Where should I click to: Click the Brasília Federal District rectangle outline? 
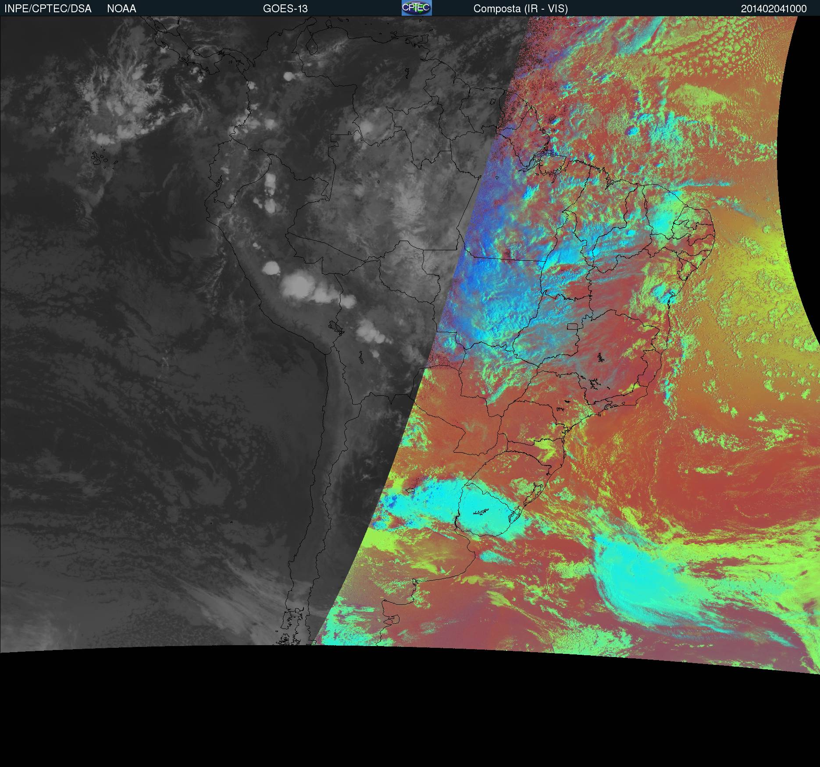[572, 326]
